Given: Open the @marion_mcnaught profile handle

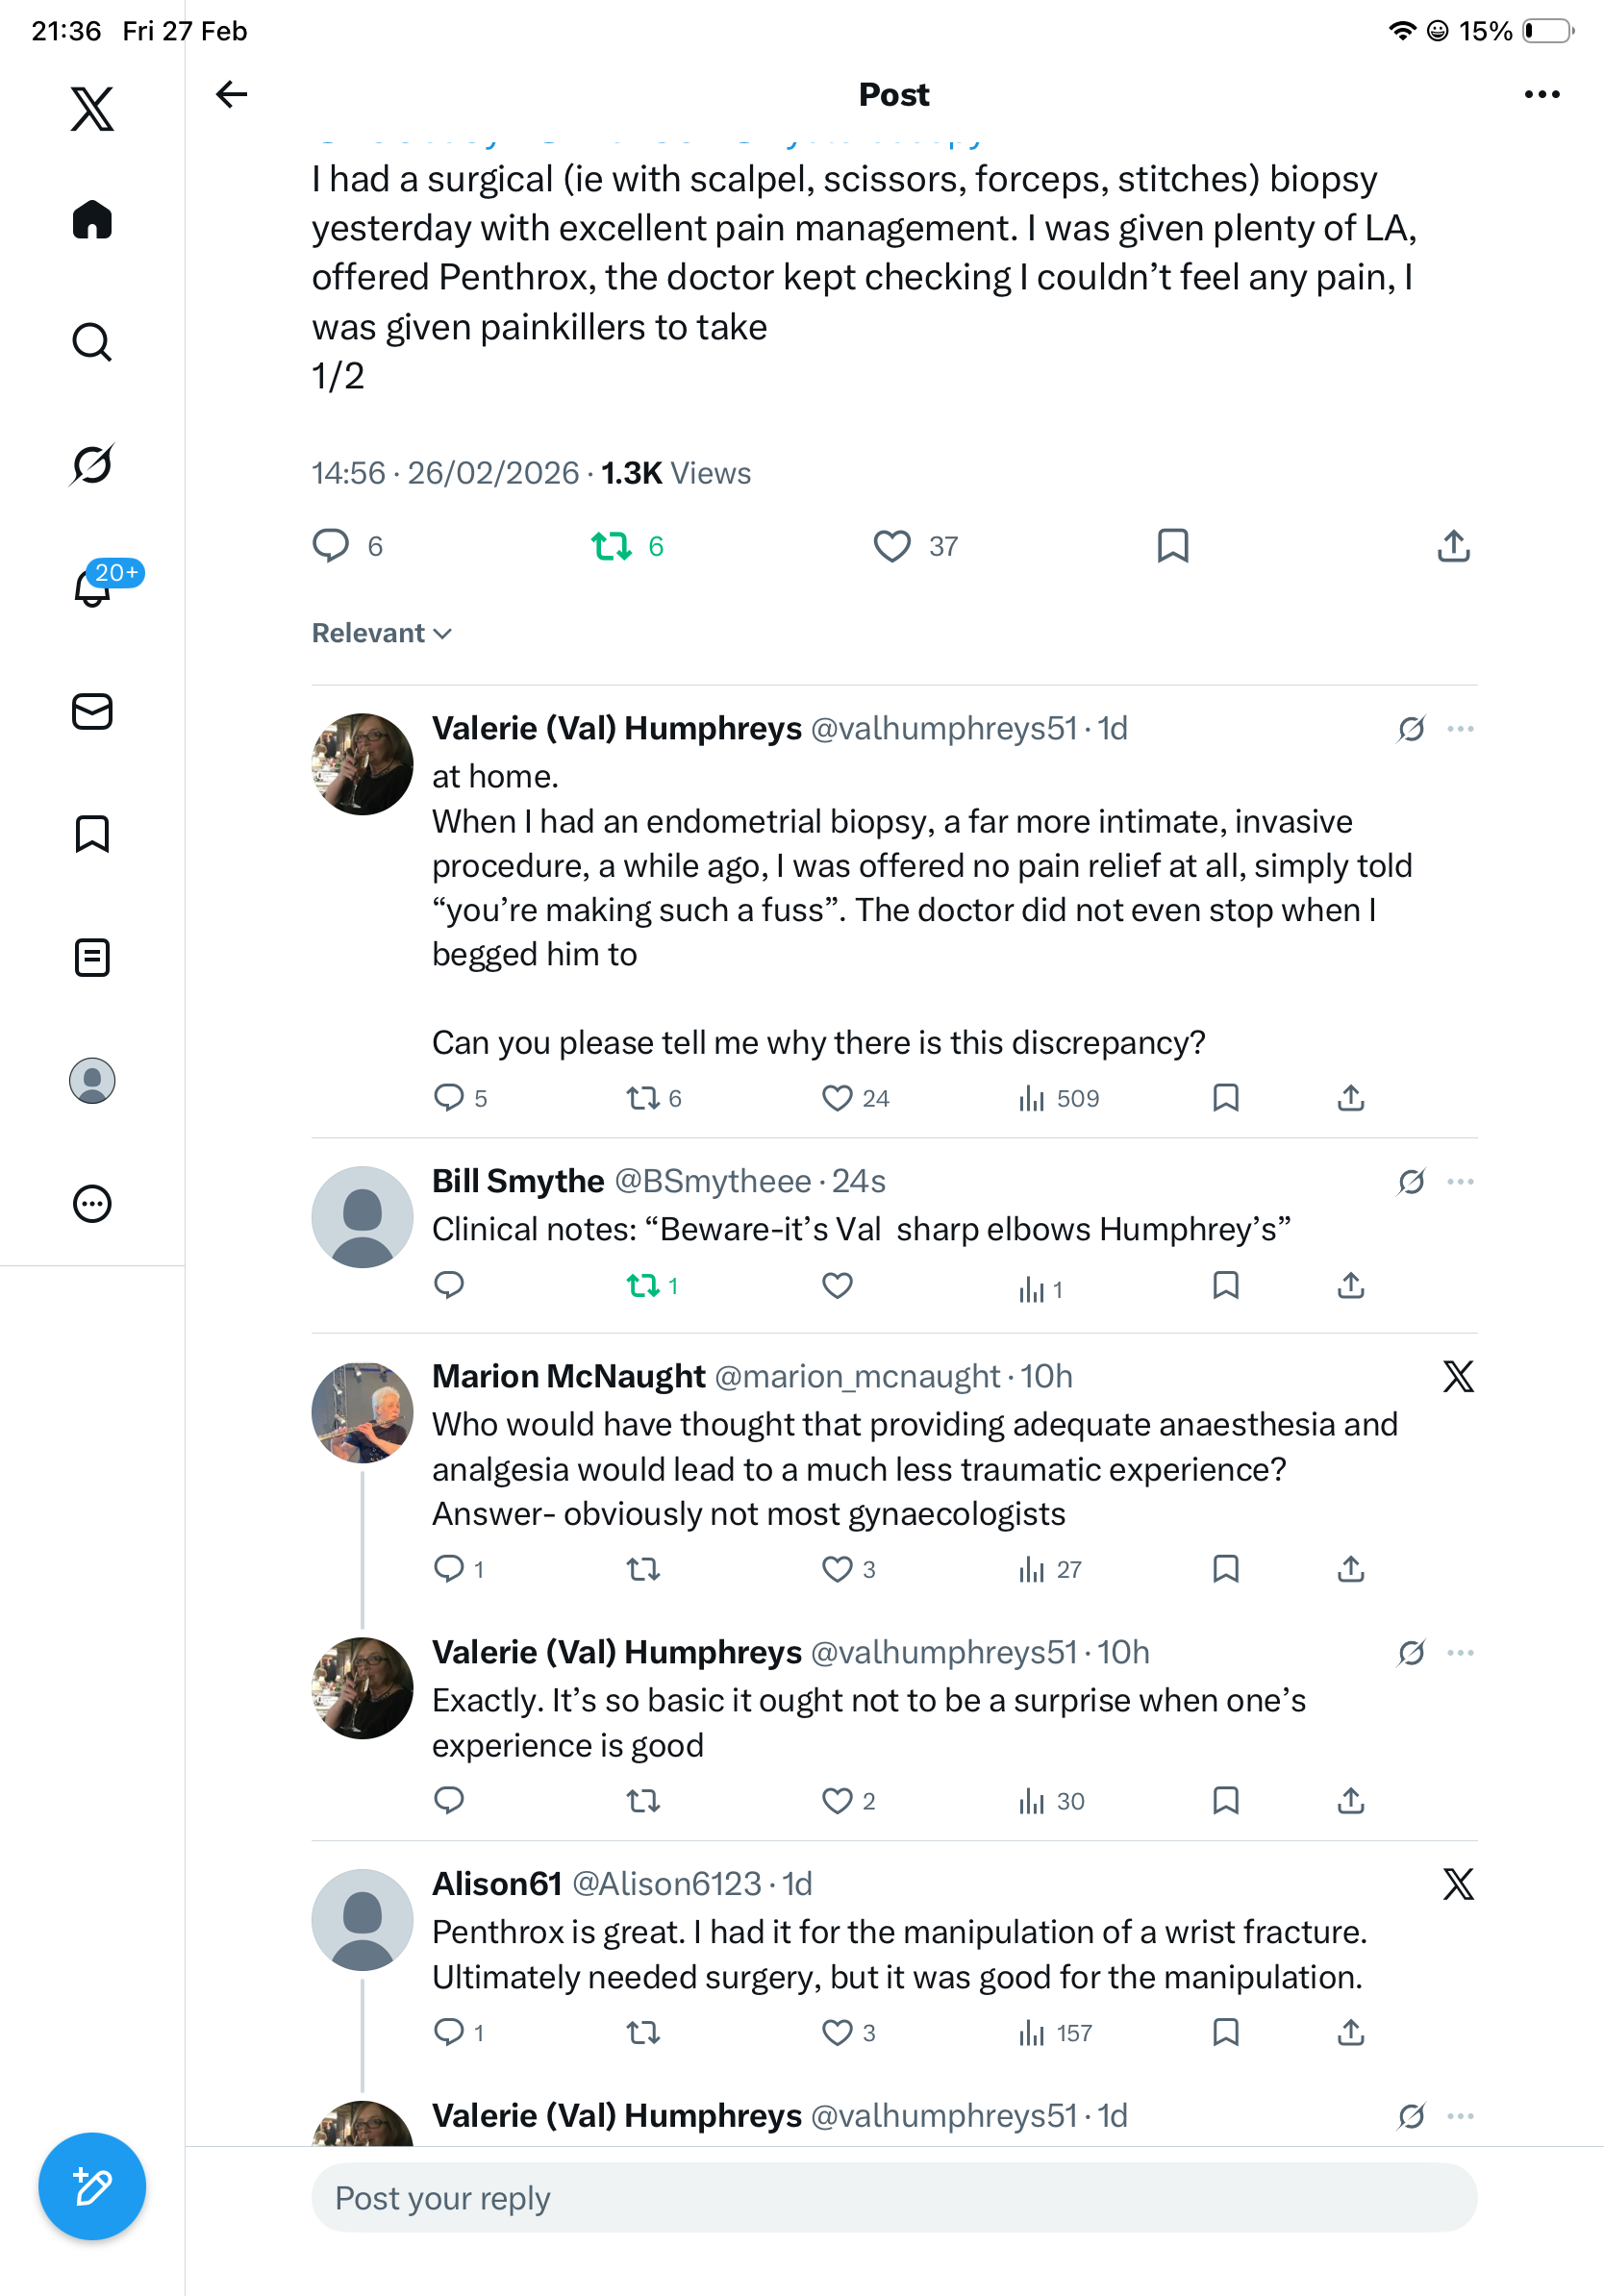Looking at the screenshot, I should pyautogui.click(x=857, y=1377).
